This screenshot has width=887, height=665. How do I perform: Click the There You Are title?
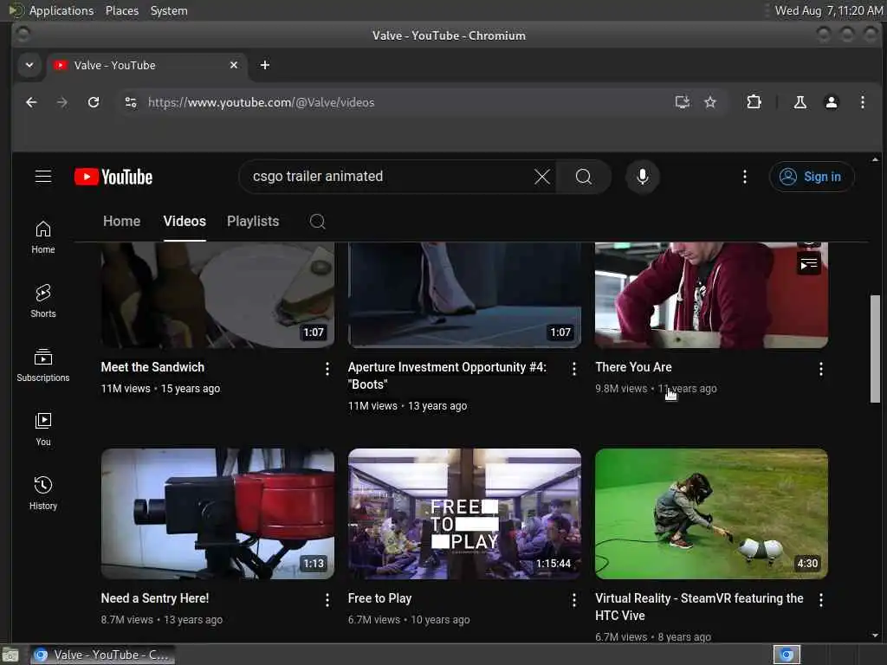tap(633, 367)
